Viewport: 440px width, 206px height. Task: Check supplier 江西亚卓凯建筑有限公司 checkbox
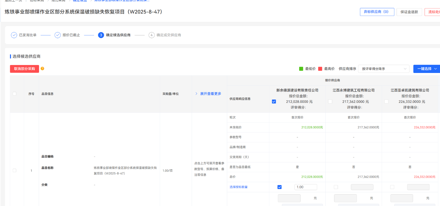386,101
